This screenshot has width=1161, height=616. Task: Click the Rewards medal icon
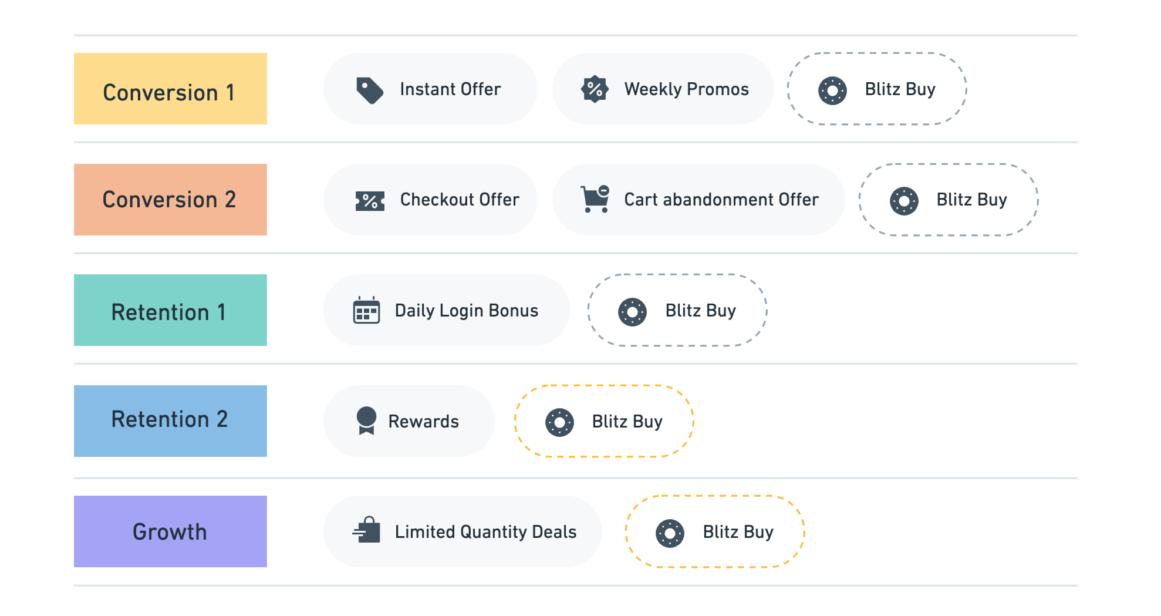366,420
